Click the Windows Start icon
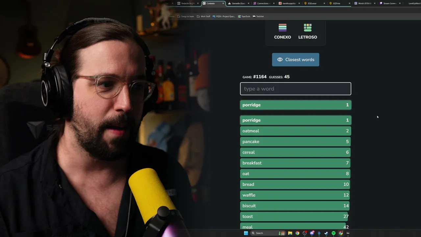 [x=246, y=233]
